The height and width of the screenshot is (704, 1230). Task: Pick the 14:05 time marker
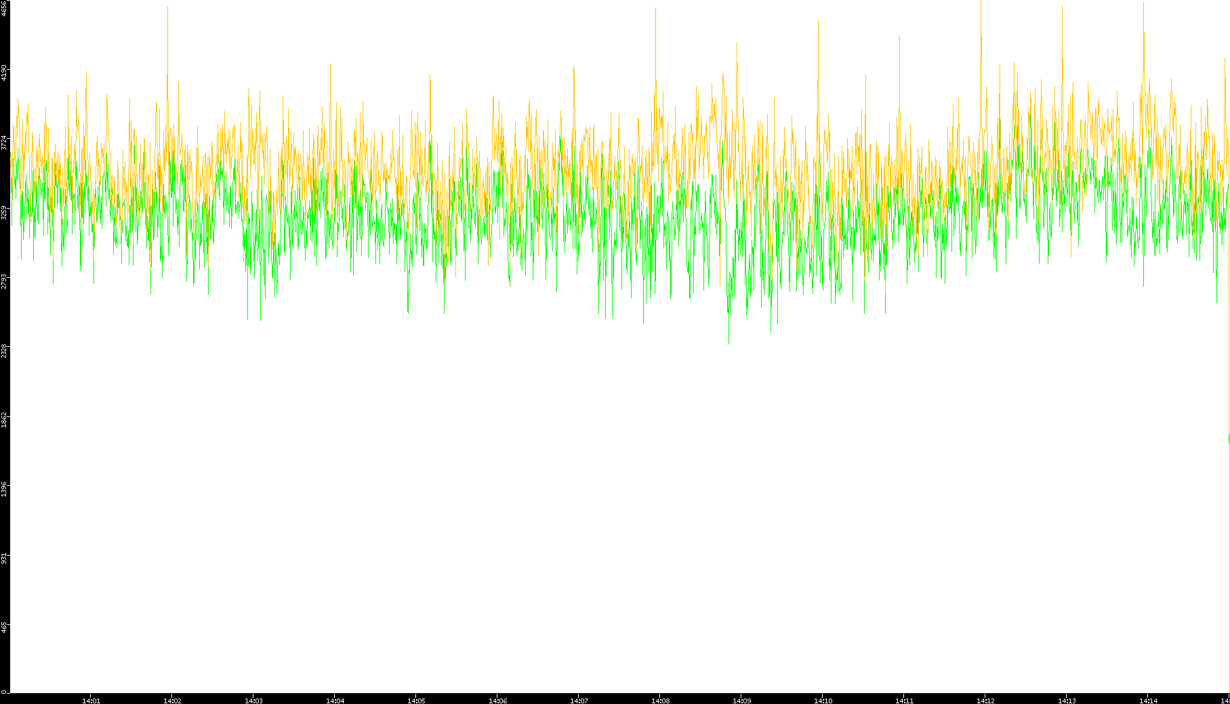coord(416,701)
